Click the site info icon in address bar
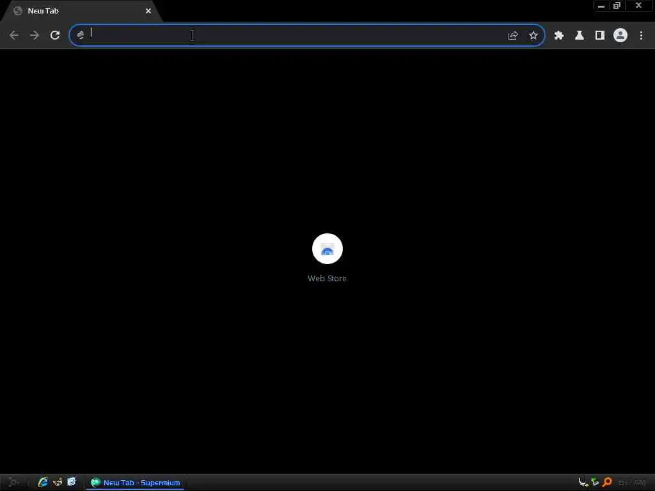655x491 pixels. (x=81, y=35)
